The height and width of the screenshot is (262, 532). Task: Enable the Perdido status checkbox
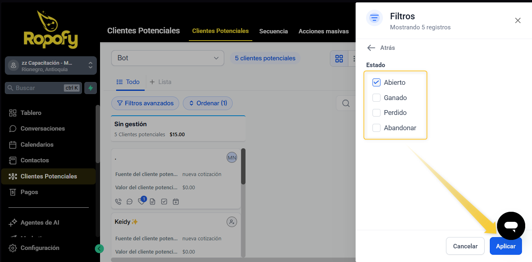coord(376,113)
